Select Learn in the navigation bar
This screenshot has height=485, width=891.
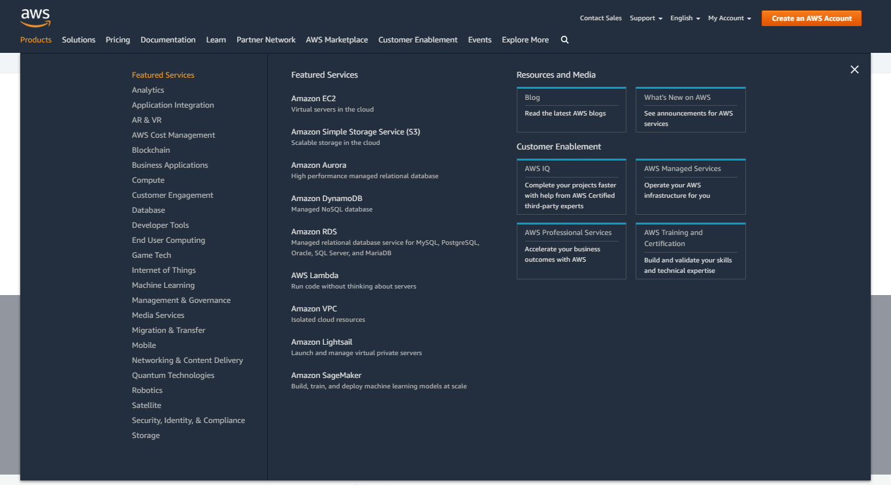click(216, 40)
